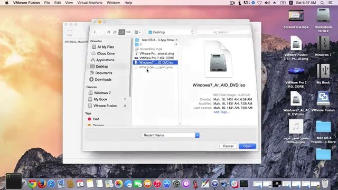Open the File menu
Viewport: 338px width, 190px height.
[47, 3]
